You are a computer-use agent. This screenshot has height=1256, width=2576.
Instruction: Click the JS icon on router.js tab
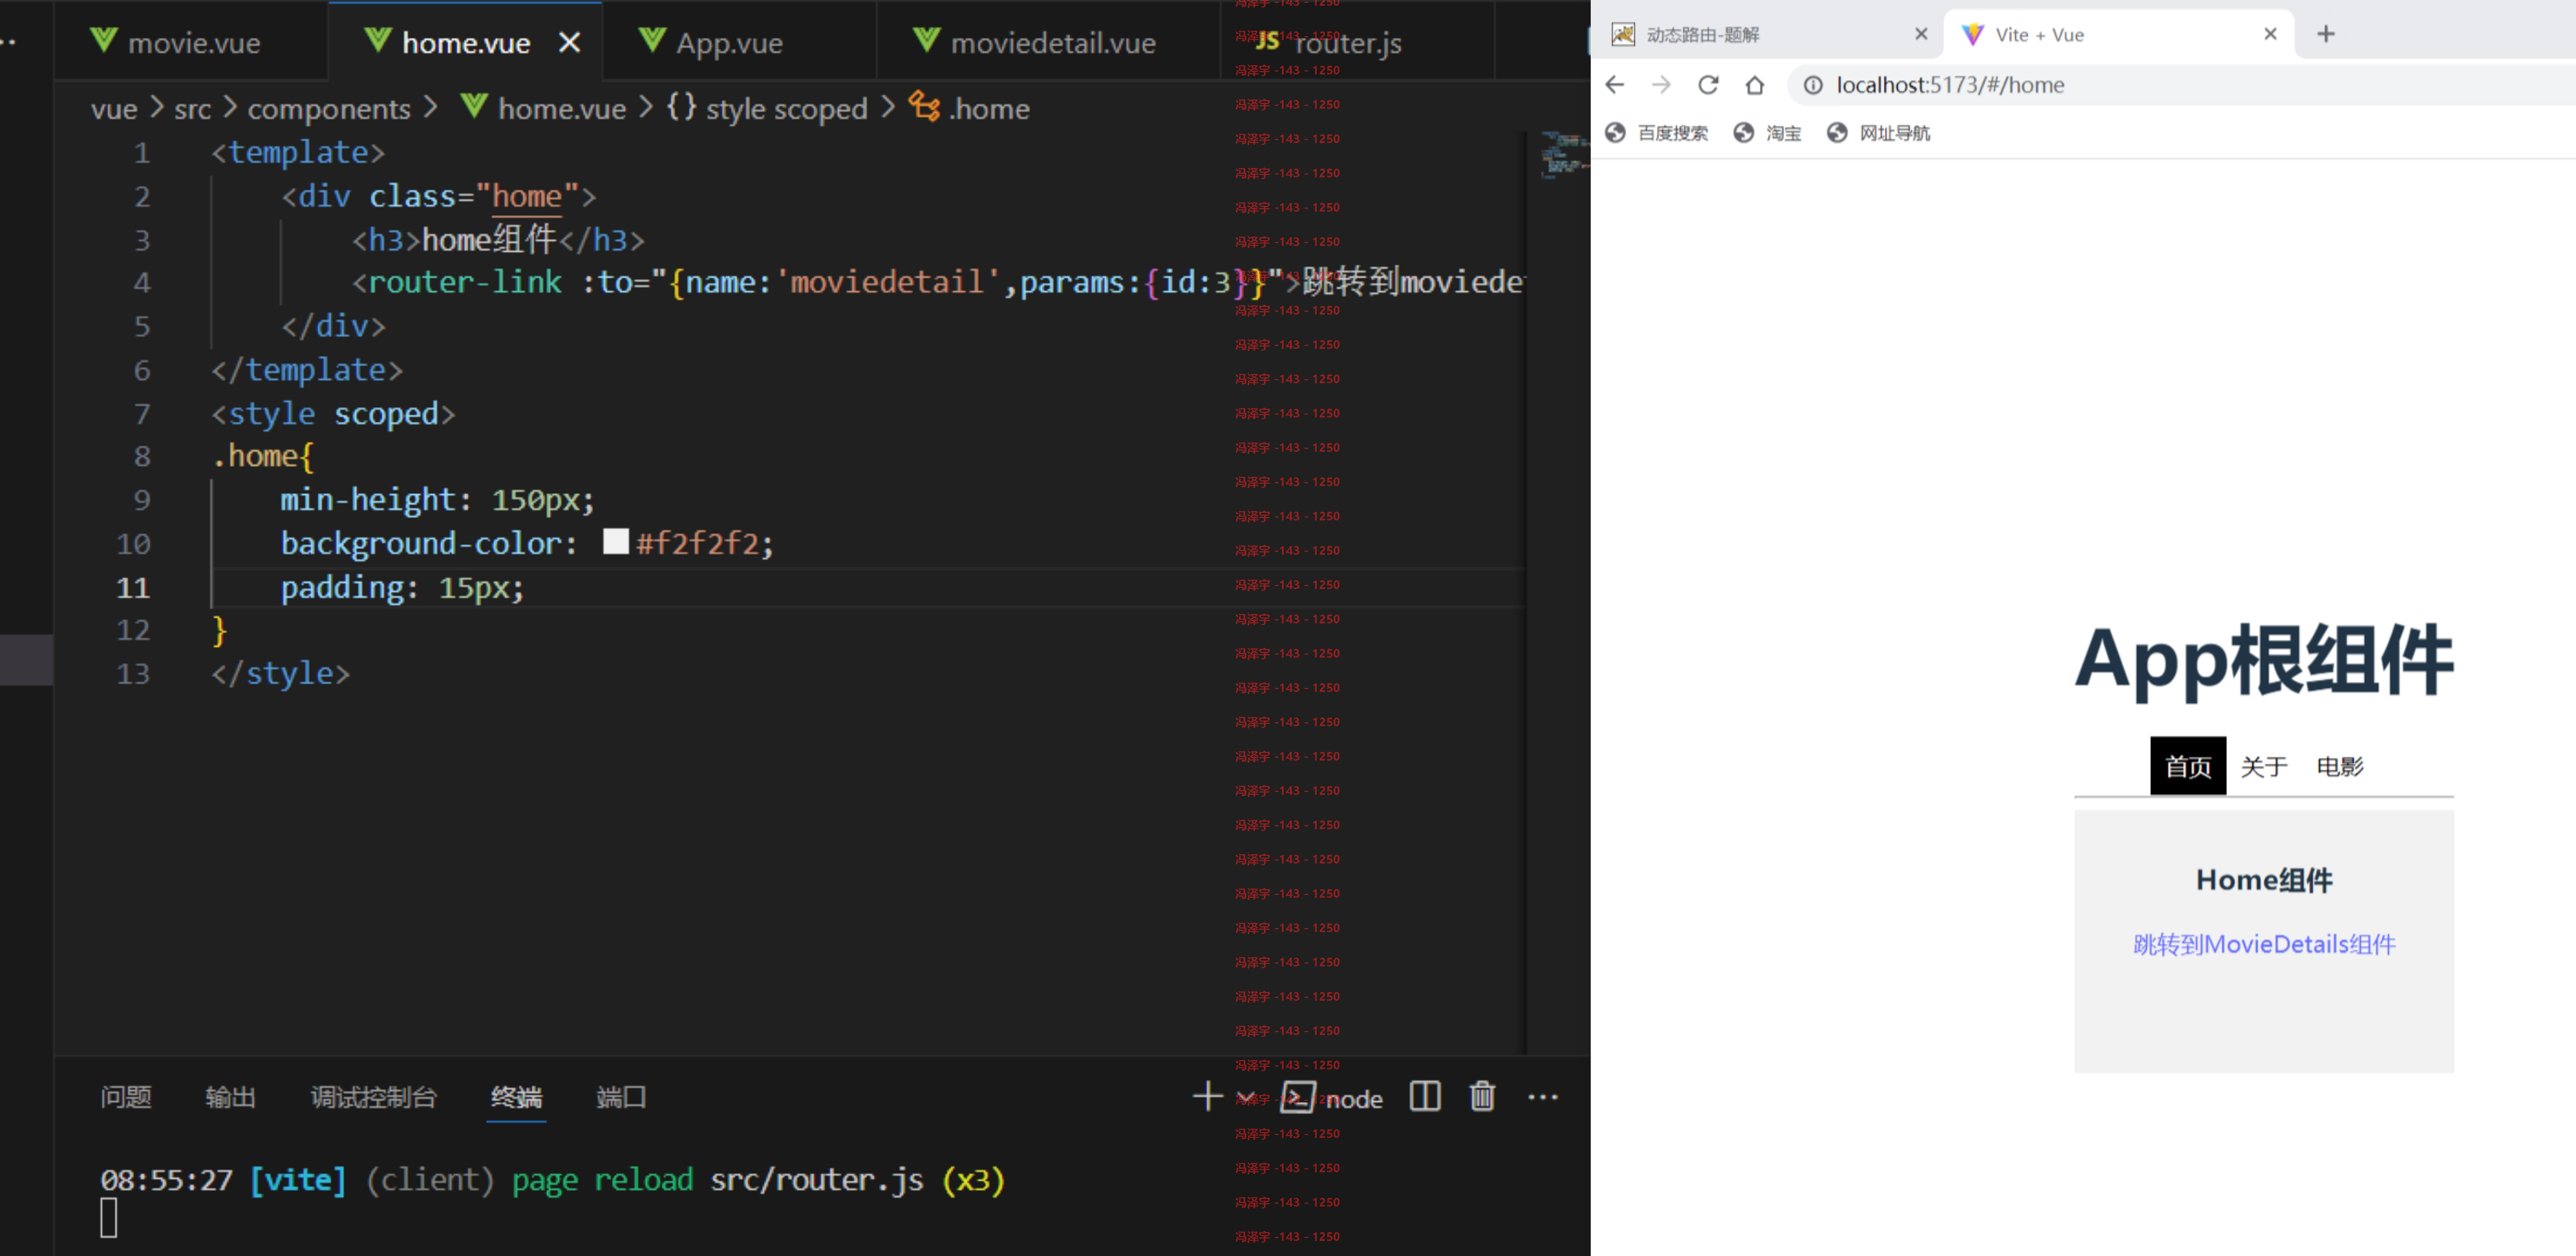point(1267,41)
